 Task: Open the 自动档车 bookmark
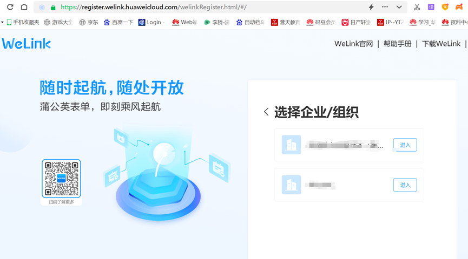tap(251, 22)
